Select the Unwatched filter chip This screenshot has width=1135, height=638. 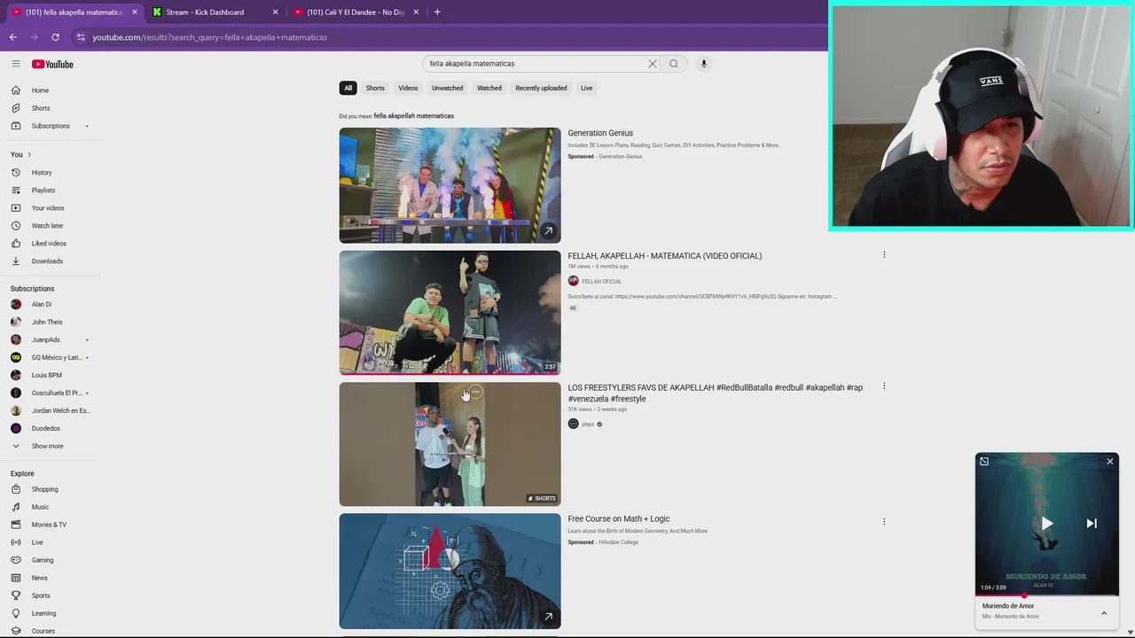point(447,88)
